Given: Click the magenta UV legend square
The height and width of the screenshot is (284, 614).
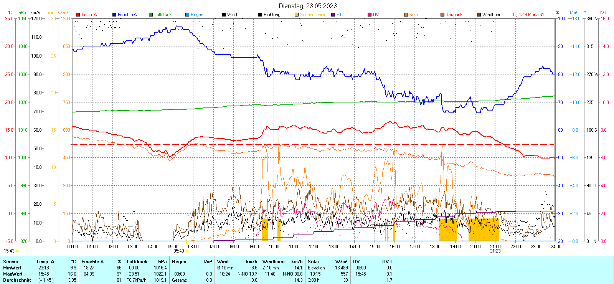Looking at the screenshot, I should 370,15.
